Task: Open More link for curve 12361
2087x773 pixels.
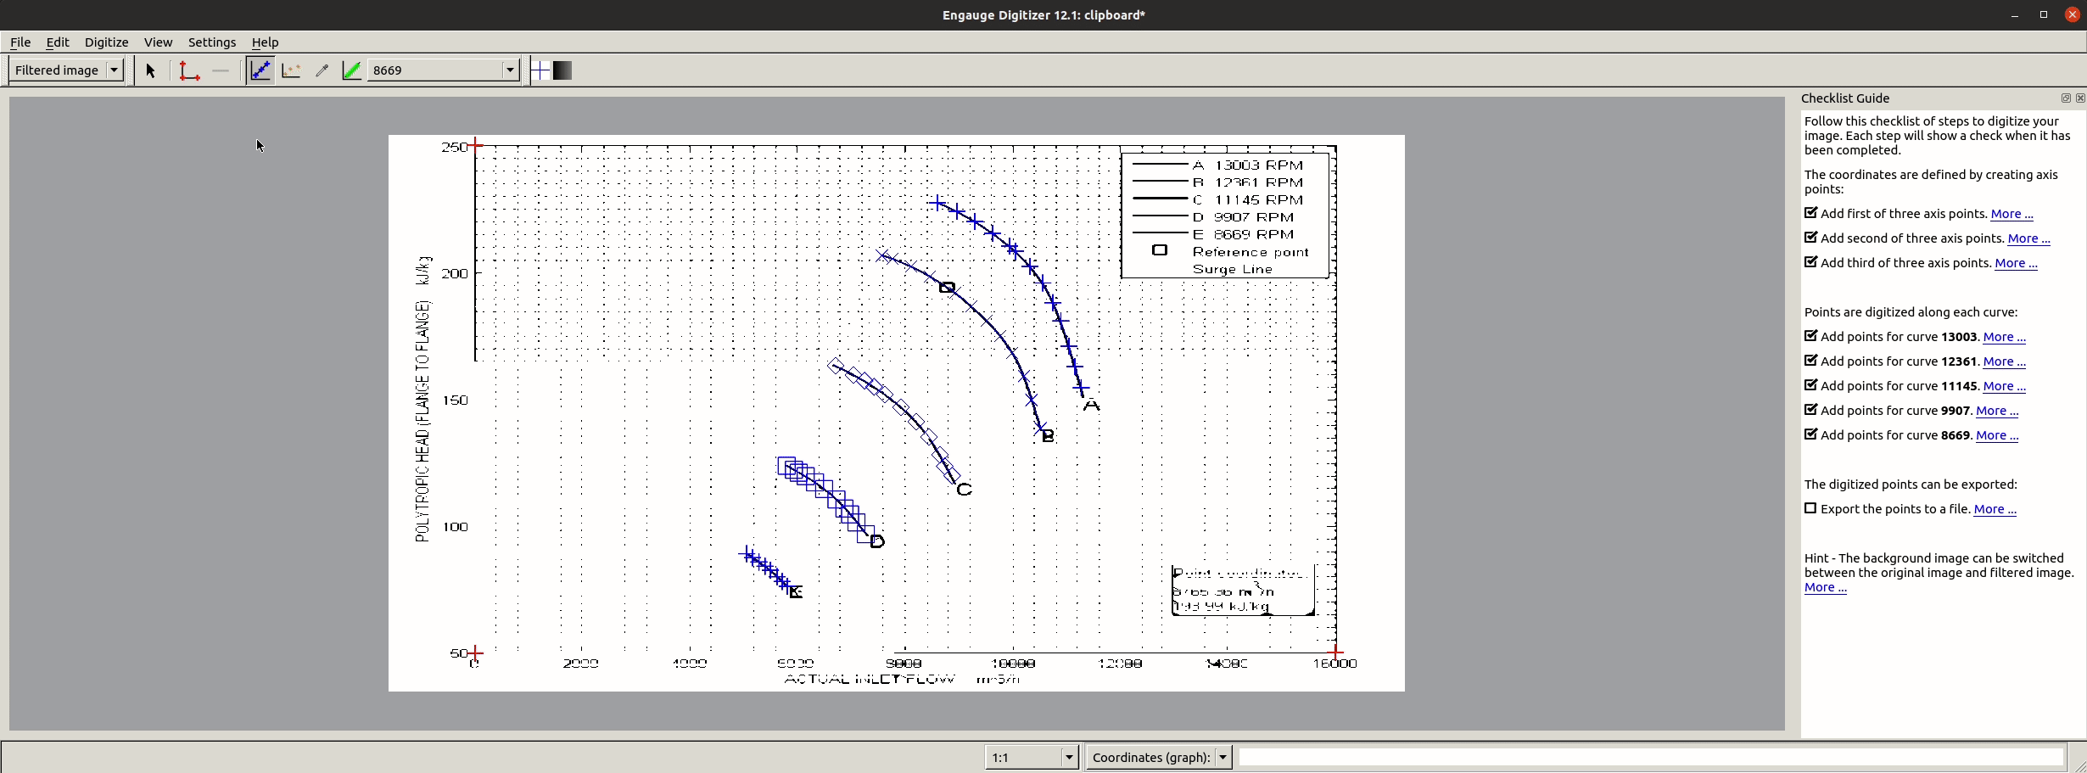Action: [2004, 361]
